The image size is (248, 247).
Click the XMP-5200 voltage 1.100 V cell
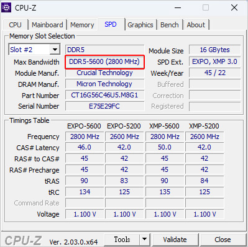pyautogui.click(x=204, y=214)
